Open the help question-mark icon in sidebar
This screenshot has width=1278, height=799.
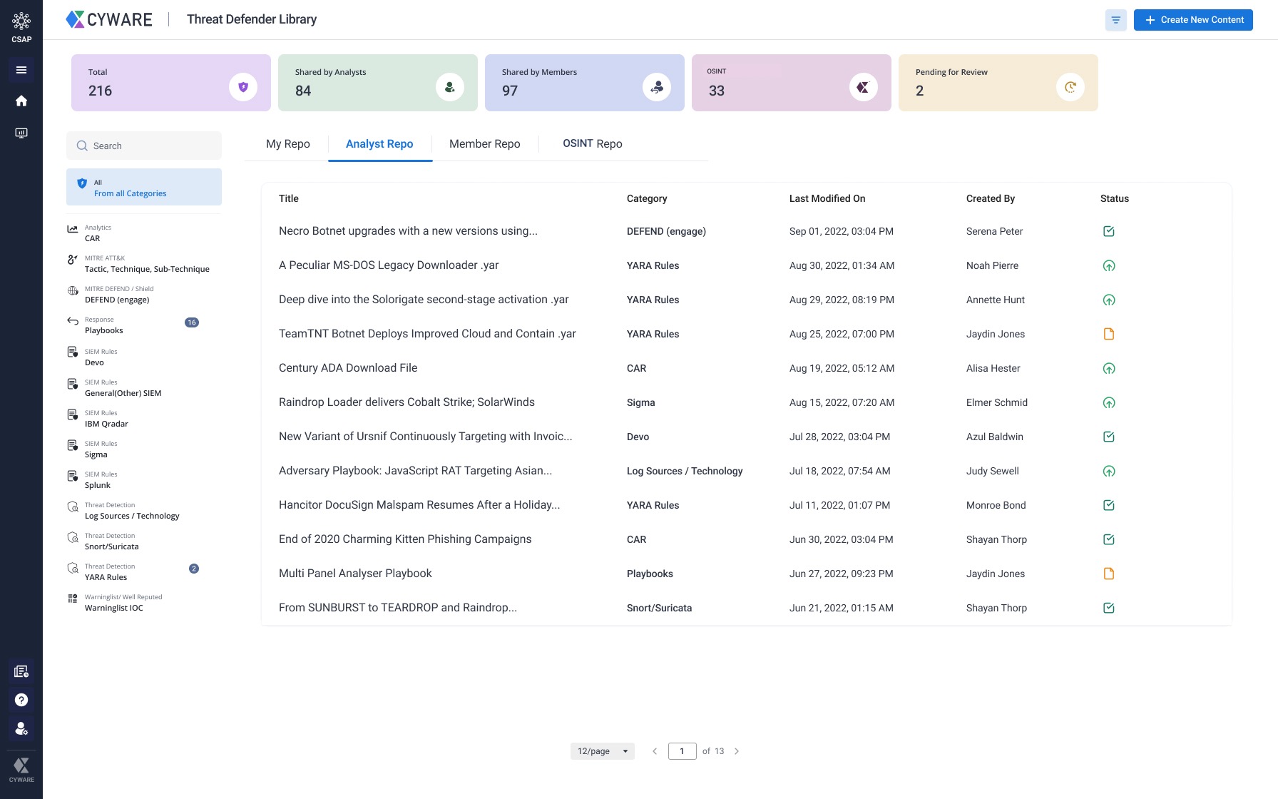21,700
